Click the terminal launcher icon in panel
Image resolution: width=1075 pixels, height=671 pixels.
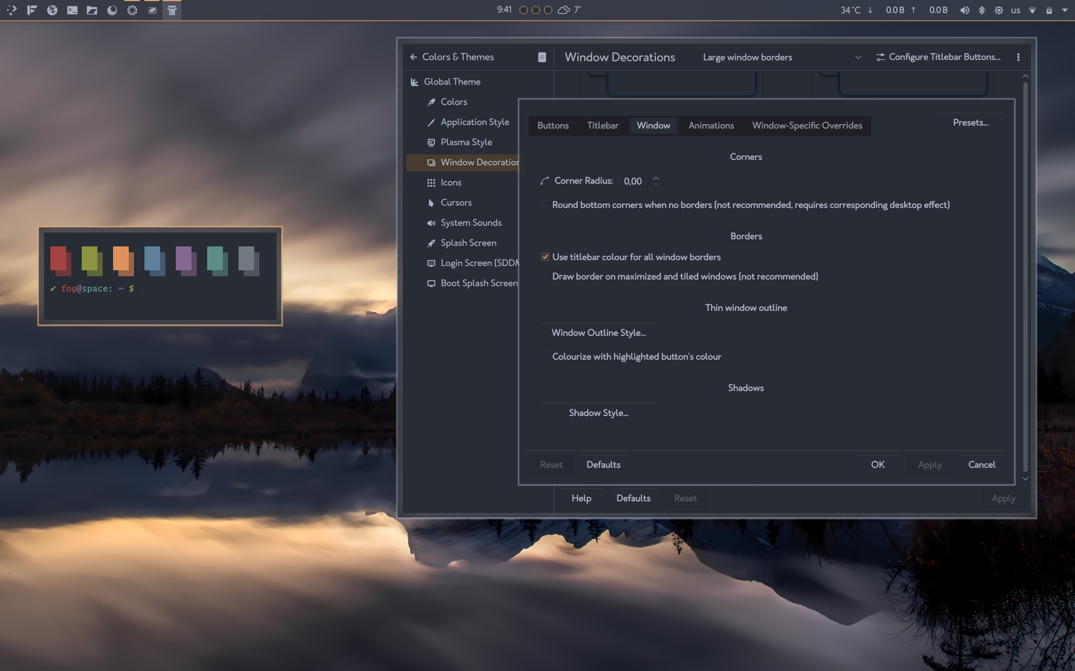point(72,10)
